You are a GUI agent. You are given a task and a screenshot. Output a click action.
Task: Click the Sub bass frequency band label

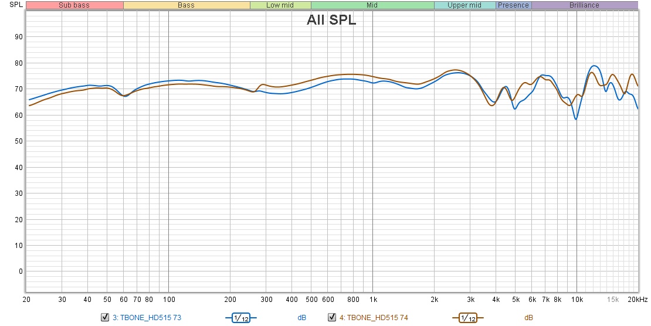(74, 5)
